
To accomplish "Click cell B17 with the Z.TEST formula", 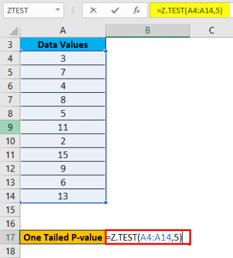I will tap(148, 237).
